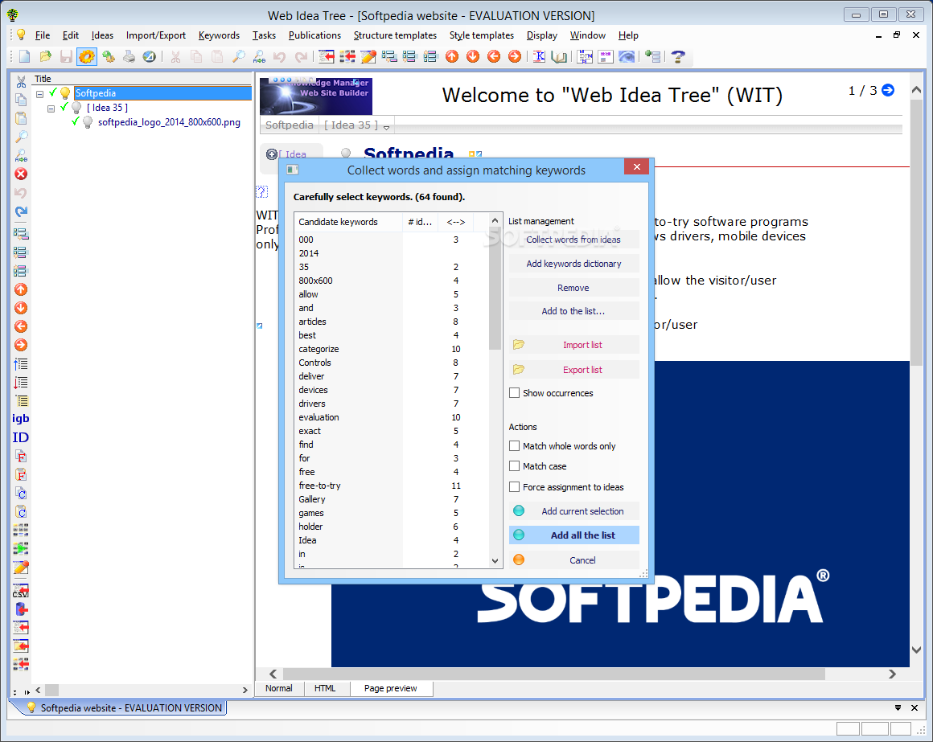Click the orange move-left arrow in top toolbar

pos(494,56)
